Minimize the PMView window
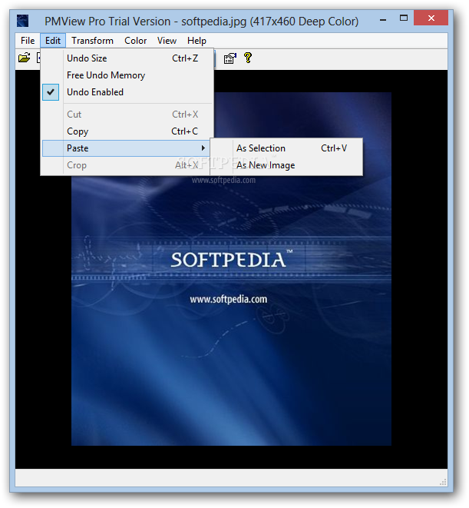 tap(383, 19)
